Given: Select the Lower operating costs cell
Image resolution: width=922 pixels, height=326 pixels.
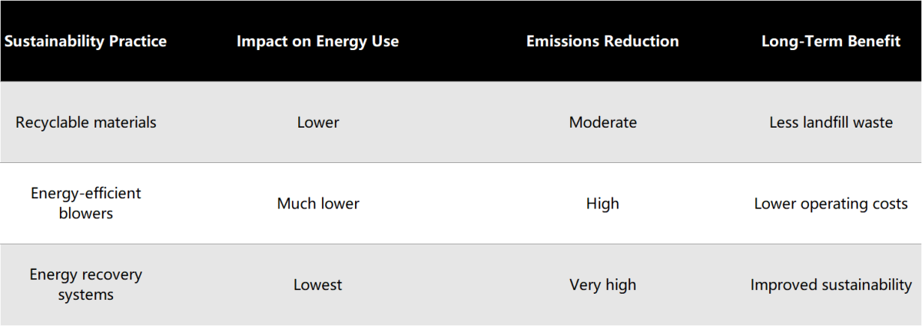Looking at the screenshot, I should (831, 204).
